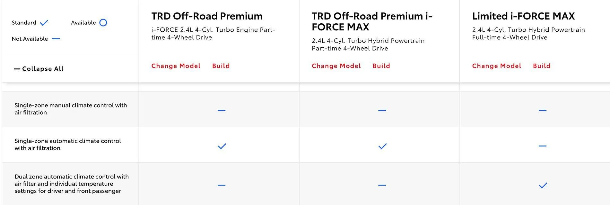The width and height of the screenshot is (610, 205).
Task: Click dual zone checkmark under Limited i-FORCE MAX
Action: pos(543,185)
